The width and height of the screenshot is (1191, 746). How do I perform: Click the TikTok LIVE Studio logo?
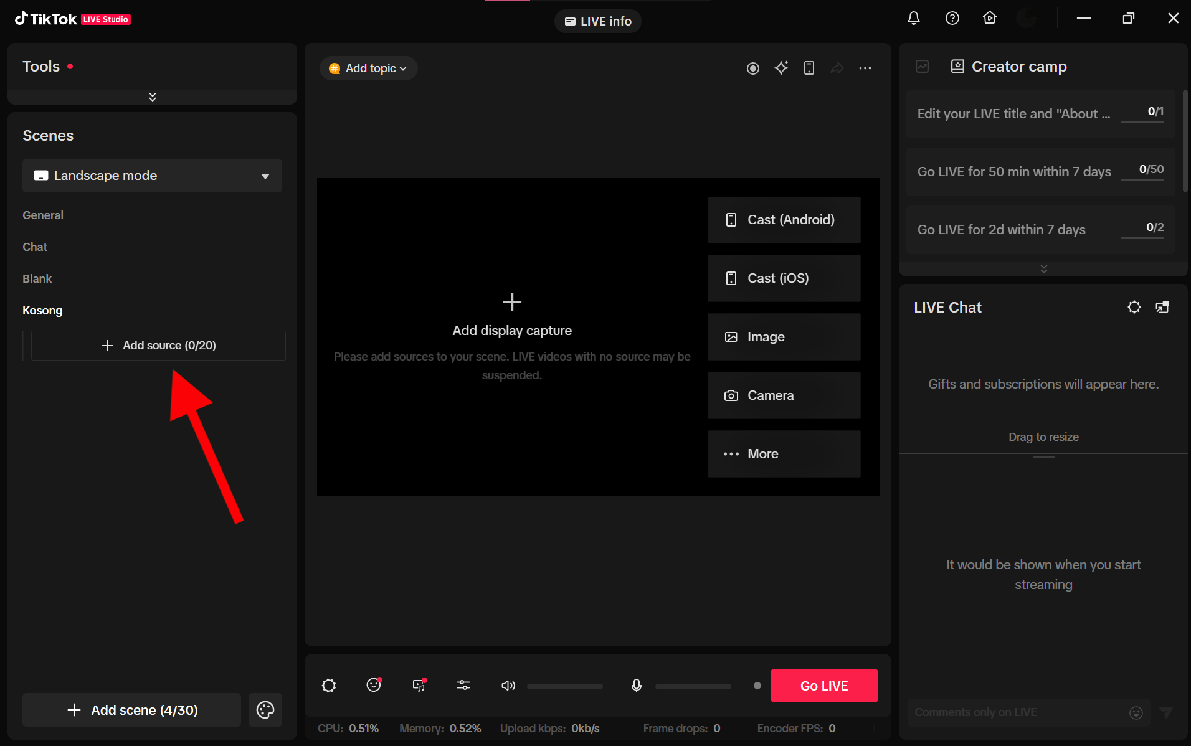(73, 19)
